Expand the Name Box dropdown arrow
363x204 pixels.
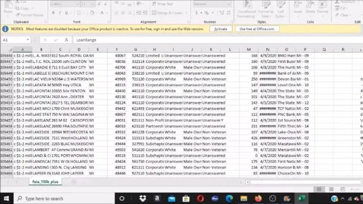tap(28, 40)
